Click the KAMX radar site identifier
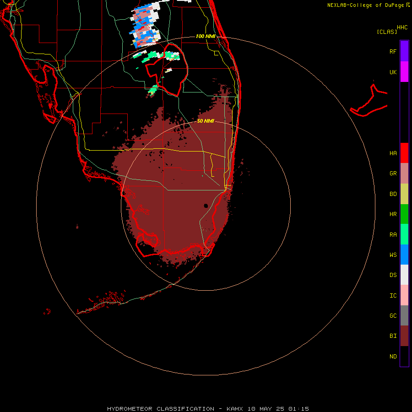 [235, 409]
